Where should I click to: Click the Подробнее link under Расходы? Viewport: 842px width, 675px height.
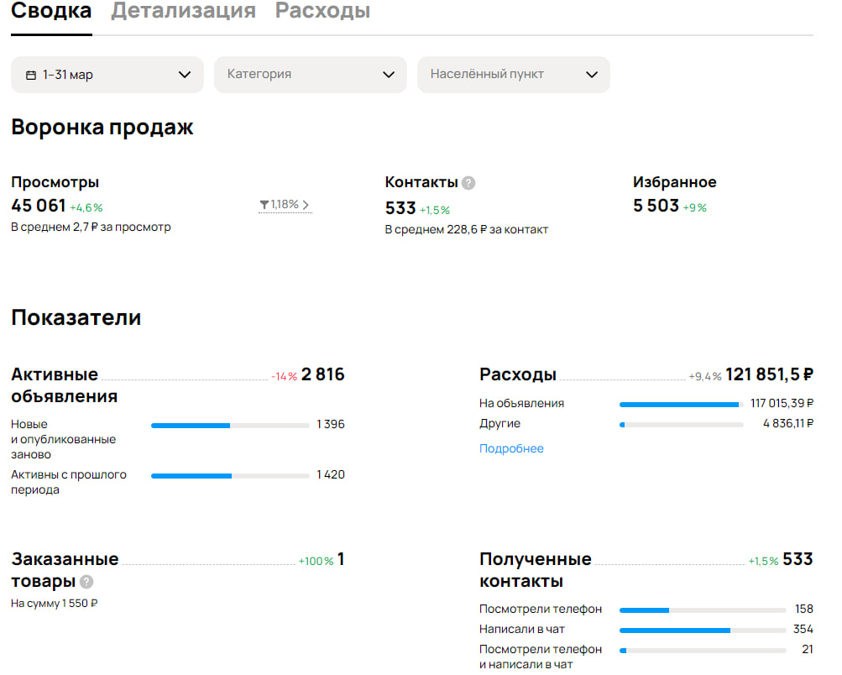pos(510,448)
